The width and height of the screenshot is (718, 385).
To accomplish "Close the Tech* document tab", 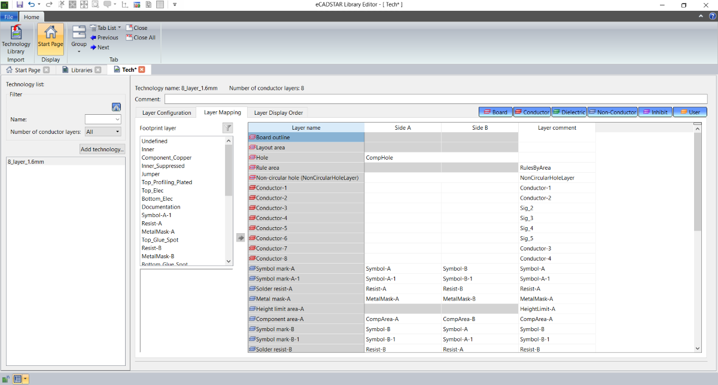I will [x=142, y=70].
